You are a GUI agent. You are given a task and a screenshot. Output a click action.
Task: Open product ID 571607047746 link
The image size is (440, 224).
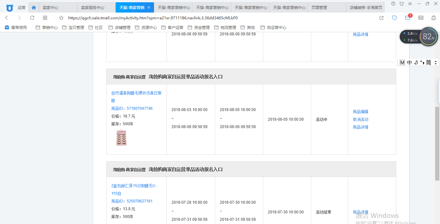132,108
